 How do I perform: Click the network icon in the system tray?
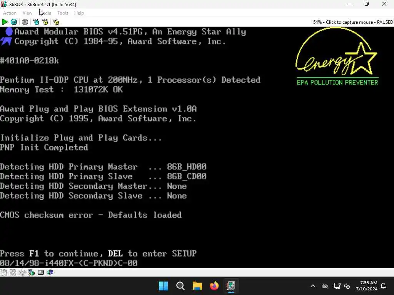point(337,286)
